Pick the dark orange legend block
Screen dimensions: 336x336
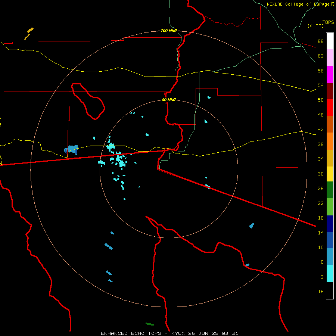pos(330,124)
